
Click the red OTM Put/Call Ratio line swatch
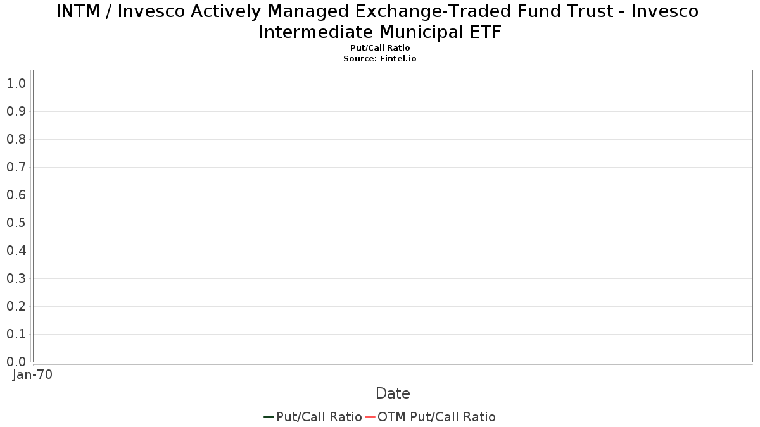pyautogui.click(x=370, y=417)
